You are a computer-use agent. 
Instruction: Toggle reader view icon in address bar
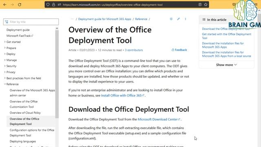pos(200,4)
